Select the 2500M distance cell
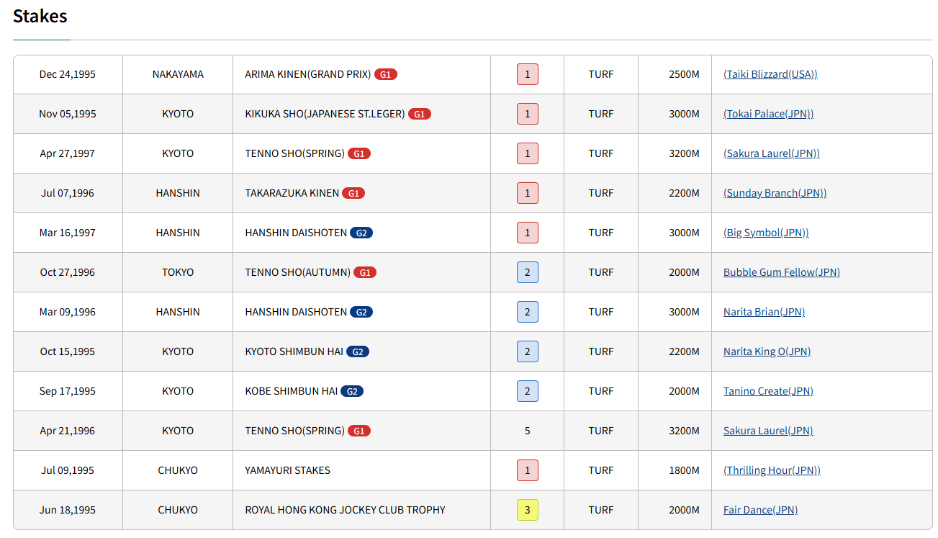The width and height of the screenshot is (938, 538). pos(675,74)
